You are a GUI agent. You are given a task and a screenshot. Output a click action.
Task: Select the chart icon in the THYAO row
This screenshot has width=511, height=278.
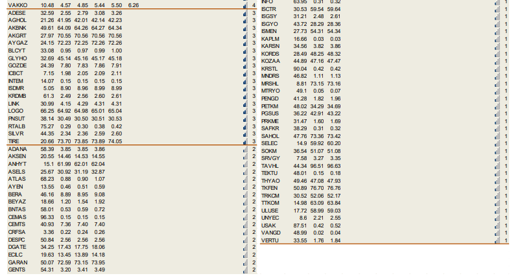(497, 181)
